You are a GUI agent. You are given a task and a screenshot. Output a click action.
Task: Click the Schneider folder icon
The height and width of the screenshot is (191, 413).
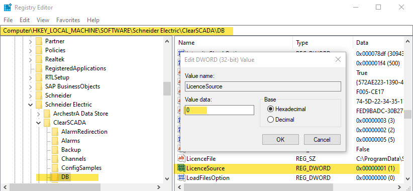(39, 95)
